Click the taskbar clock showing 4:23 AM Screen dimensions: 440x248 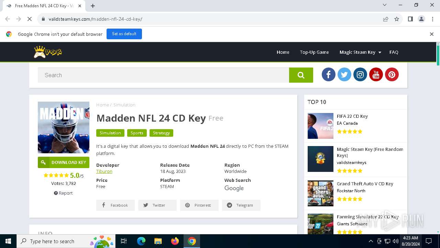click(x=410, y=241)
